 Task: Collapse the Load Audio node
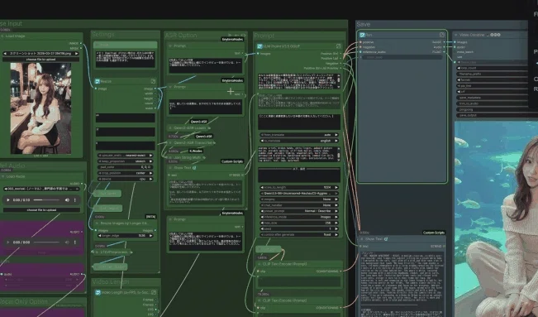[x=3, y=176]
